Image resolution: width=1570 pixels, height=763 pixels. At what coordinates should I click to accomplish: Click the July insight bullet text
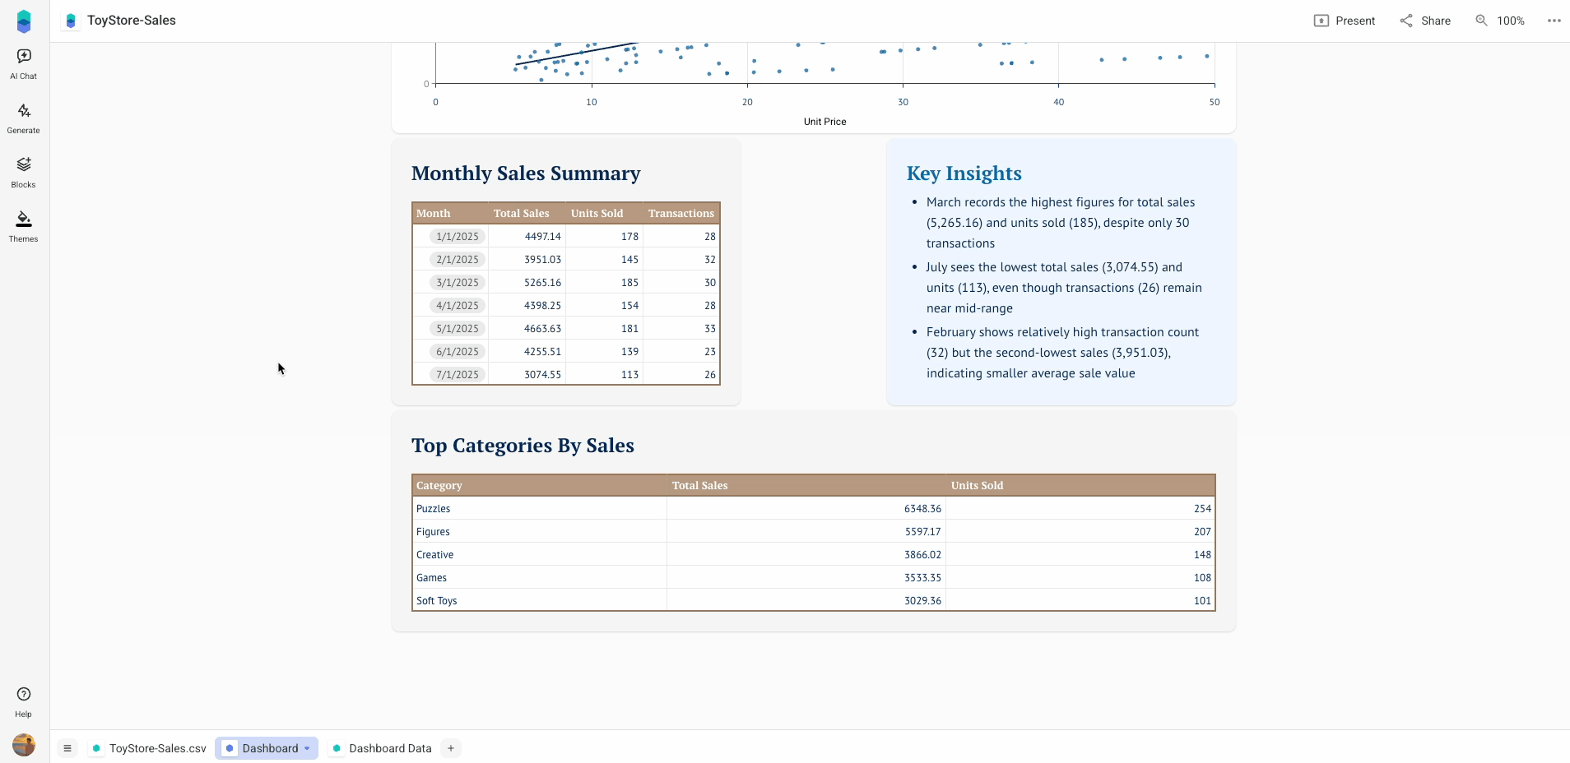click(1064, 288)
